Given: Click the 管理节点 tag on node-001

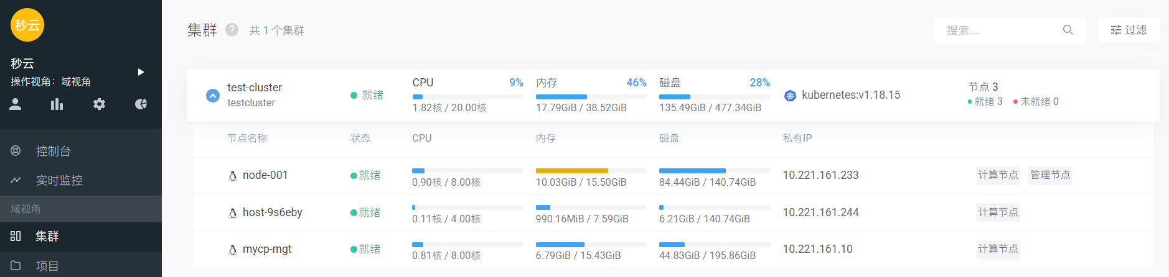Looking at the screenshot, I should point(1049,175).
